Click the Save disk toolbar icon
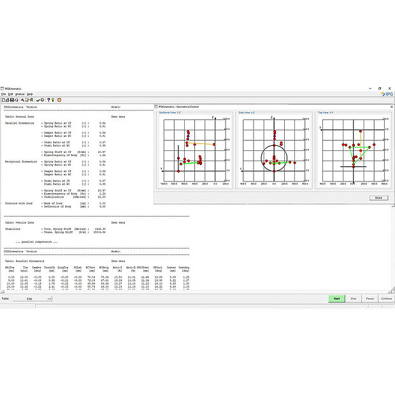 (x=12, y=100)
